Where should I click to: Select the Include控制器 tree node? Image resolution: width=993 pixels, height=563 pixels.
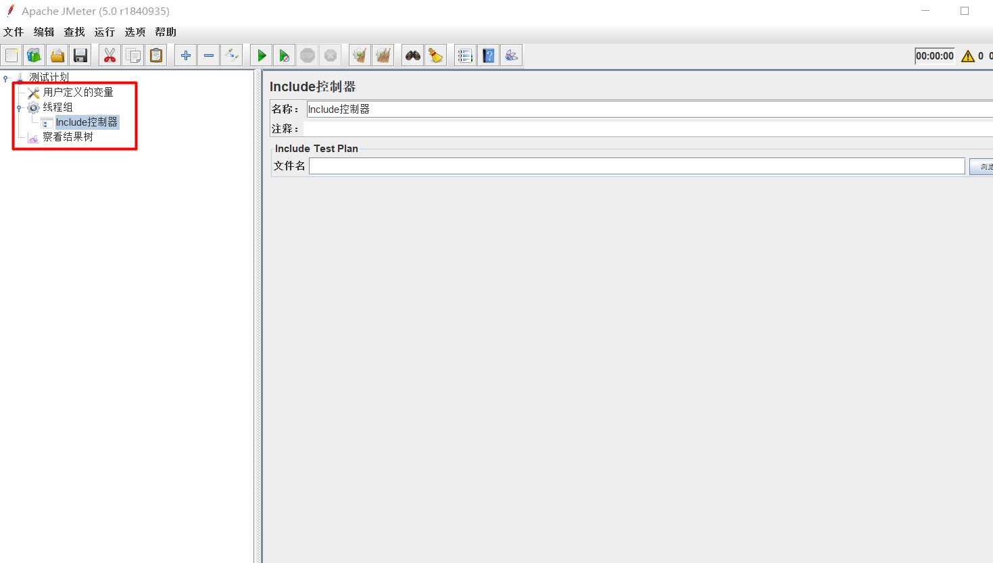pos(87,122)
